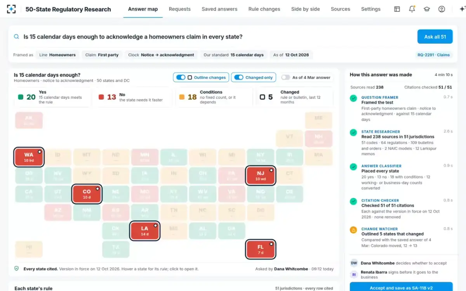
Task: Click the DW avatar for Dana Whitcombe
Action: 354,263
